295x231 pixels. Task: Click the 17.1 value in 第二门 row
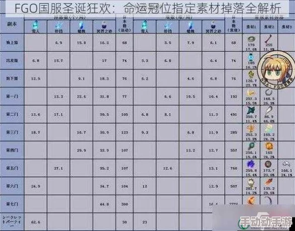[x=58, y=114]
